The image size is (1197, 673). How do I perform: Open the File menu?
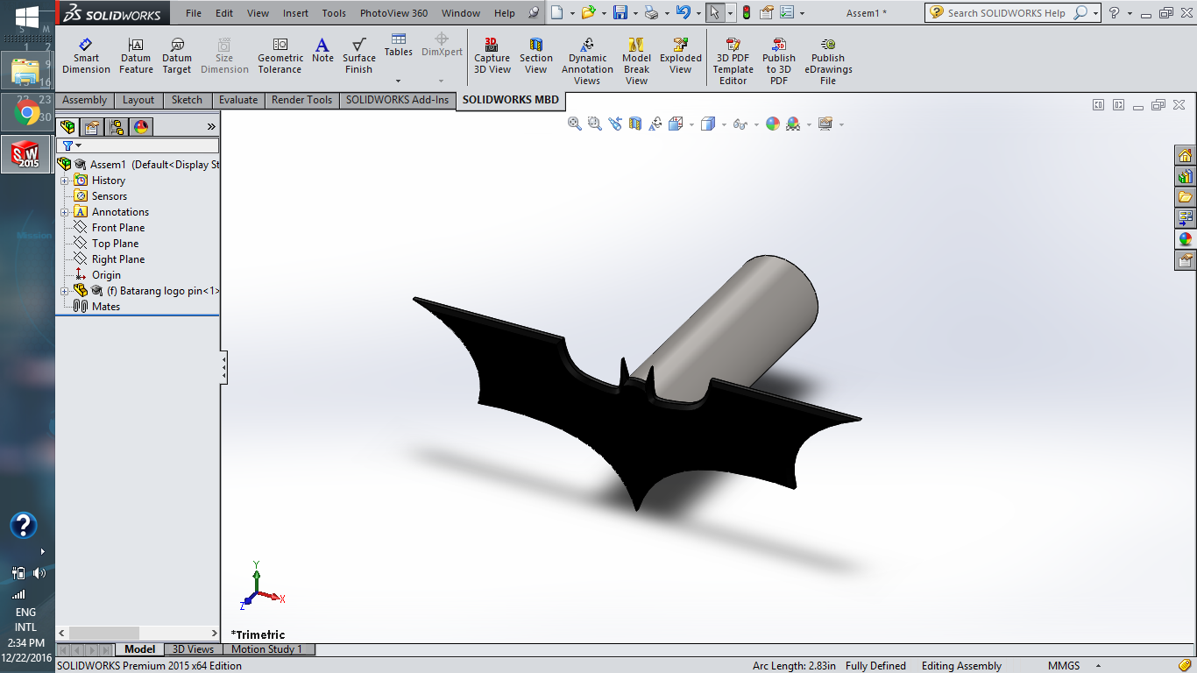[194, 13]
